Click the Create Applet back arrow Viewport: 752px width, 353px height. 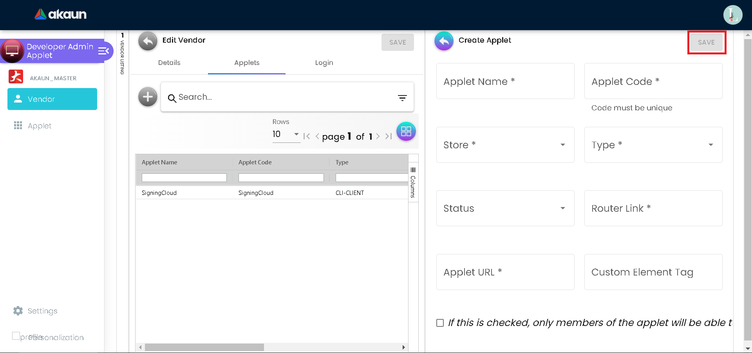(444, 41)
